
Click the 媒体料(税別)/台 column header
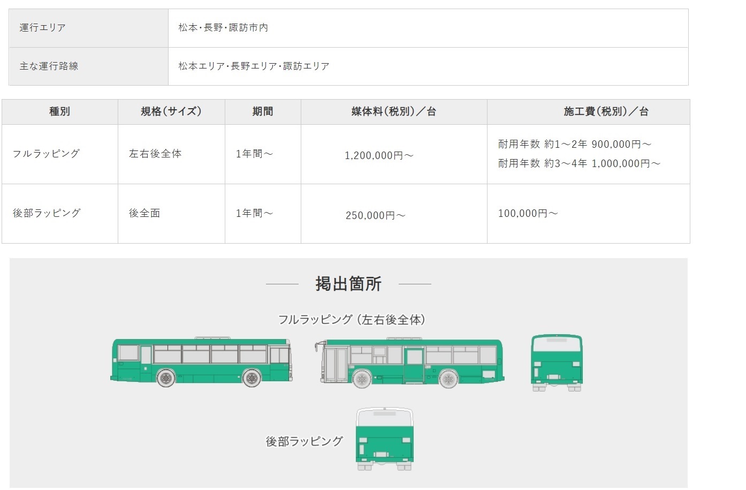coord(393,111)
